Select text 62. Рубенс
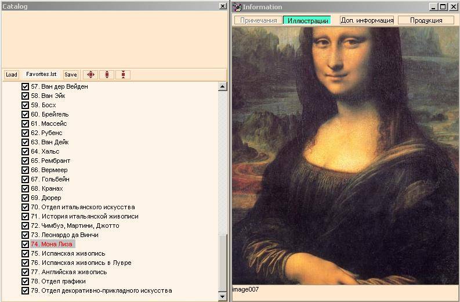 pyautogui.click(x=46, y=133)
